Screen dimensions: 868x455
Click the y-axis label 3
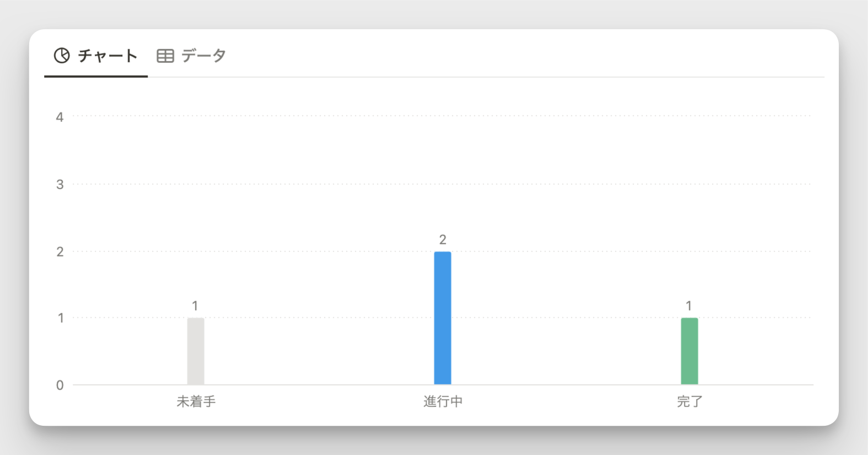coord(60,184)
